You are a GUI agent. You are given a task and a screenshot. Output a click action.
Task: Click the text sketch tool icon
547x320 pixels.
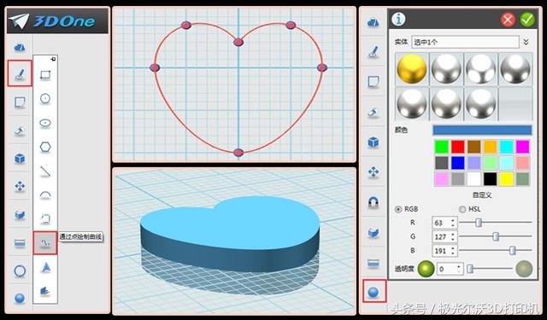click(45, 267)
